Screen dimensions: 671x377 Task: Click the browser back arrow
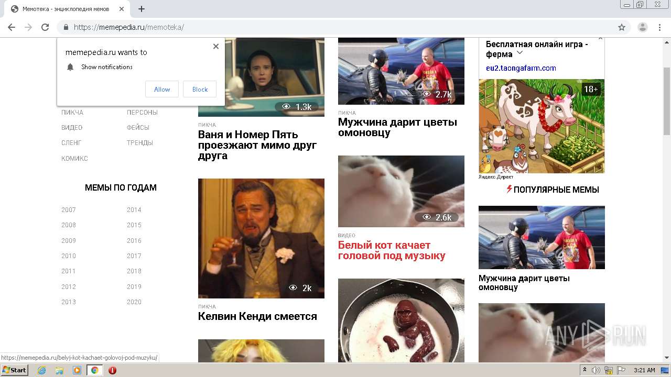point(12,27)
